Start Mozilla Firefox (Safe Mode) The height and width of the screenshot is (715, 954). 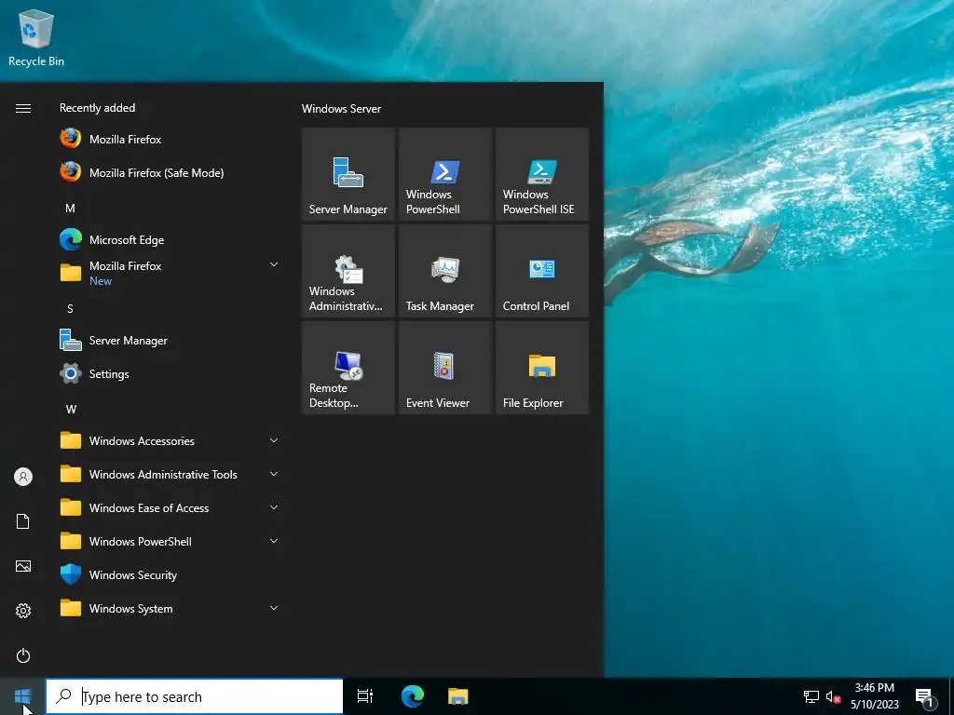(170, 172)
